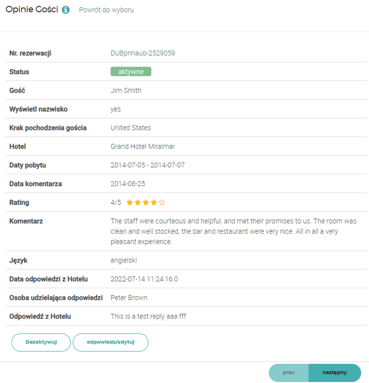Click the guest country United States
Viewport: 369px width, 383px height.
[130, 128]
